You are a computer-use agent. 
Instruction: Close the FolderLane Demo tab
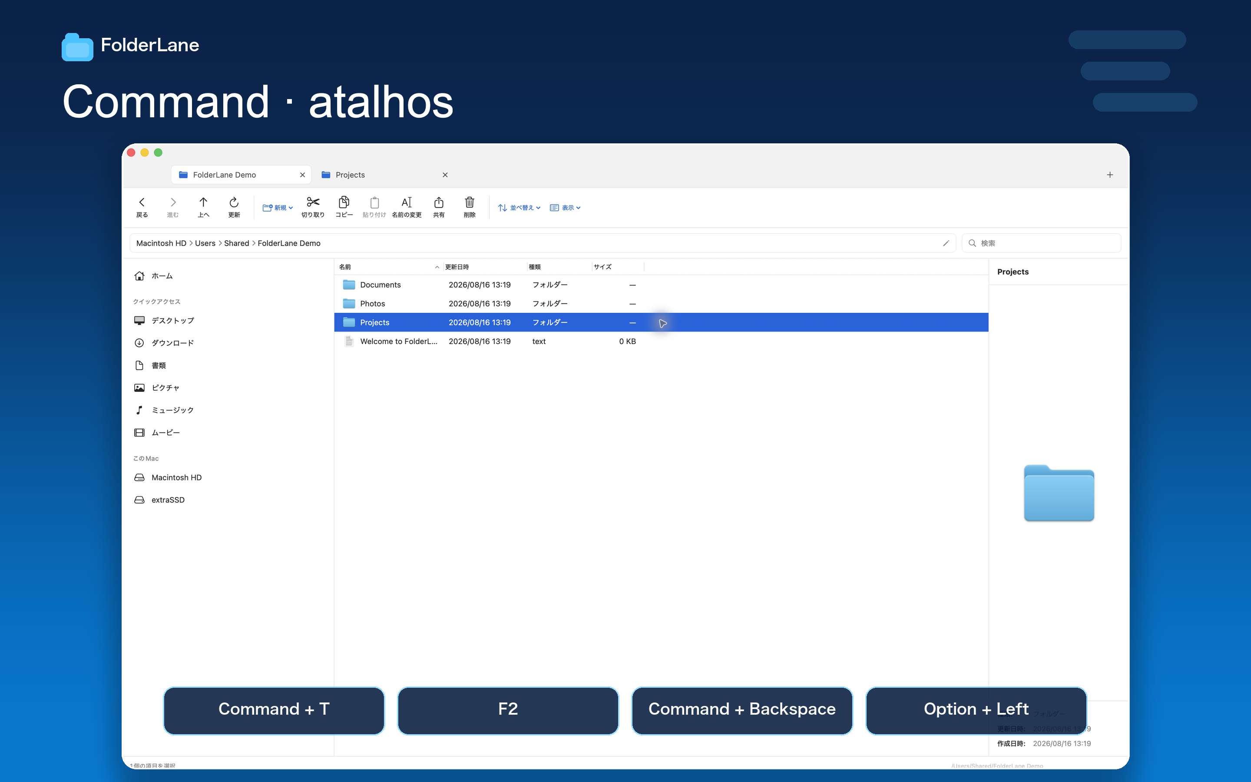point(302,175)
